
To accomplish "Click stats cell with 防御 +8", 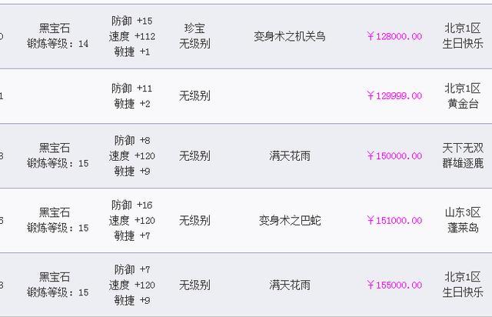I will (x=131, y=156).
